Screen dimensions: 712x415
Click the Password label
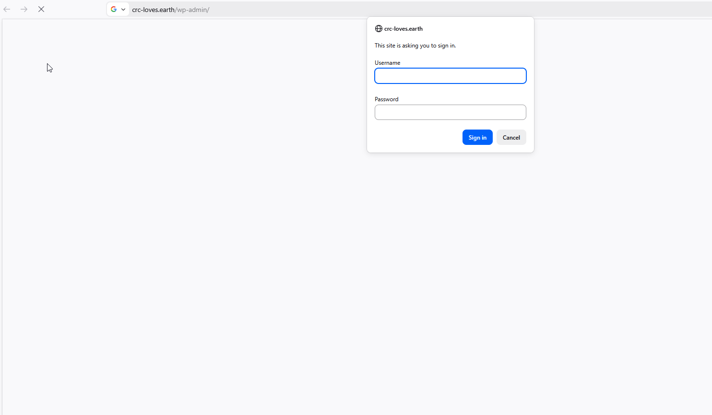386,99
